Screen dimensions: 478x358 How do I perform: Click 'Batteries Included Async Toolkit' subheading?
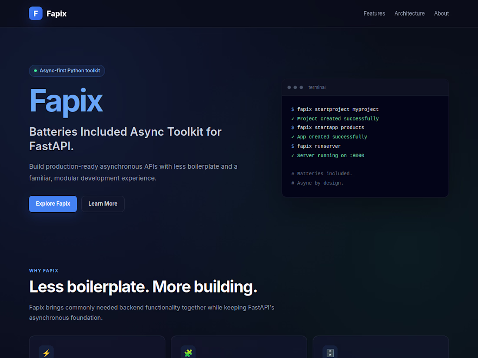click(125, 139)
